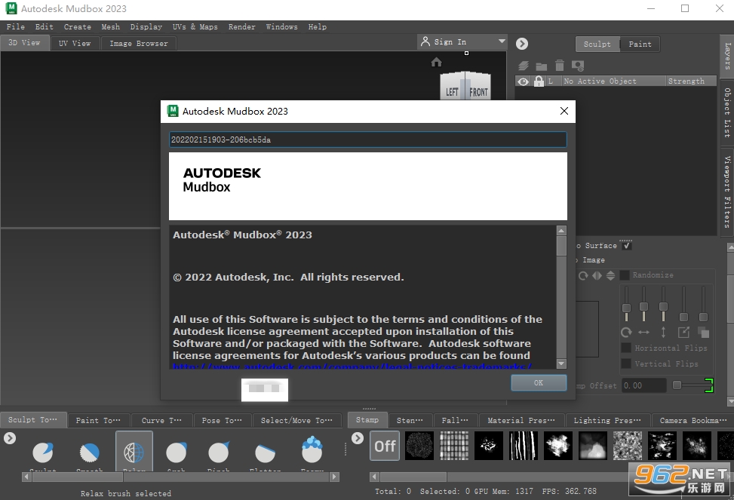Switch to Paint layers mode
The image size is (734, 500).
pos(640,44)
